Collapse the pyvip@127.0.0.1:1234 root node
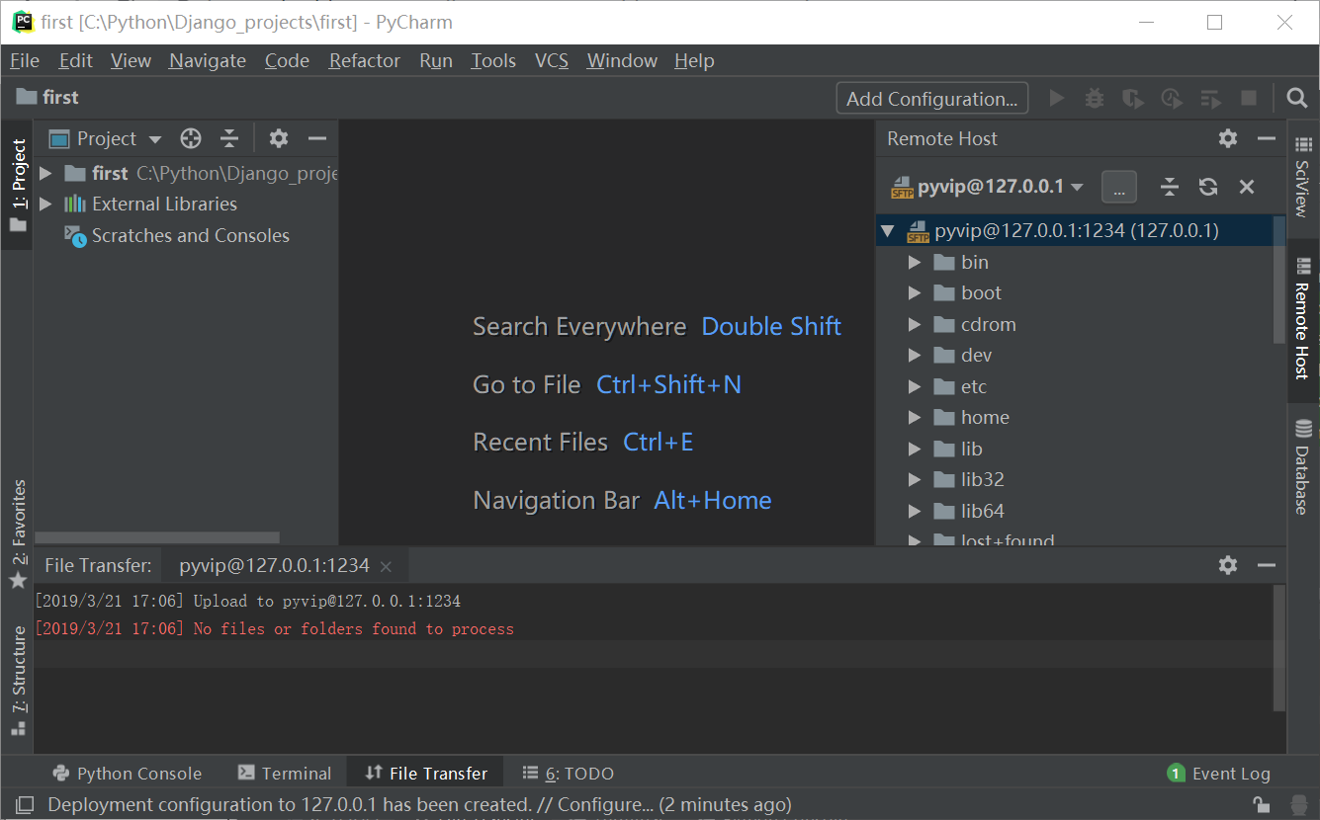The height and width of the screenshot is (820, 1320). click(888, 231)
